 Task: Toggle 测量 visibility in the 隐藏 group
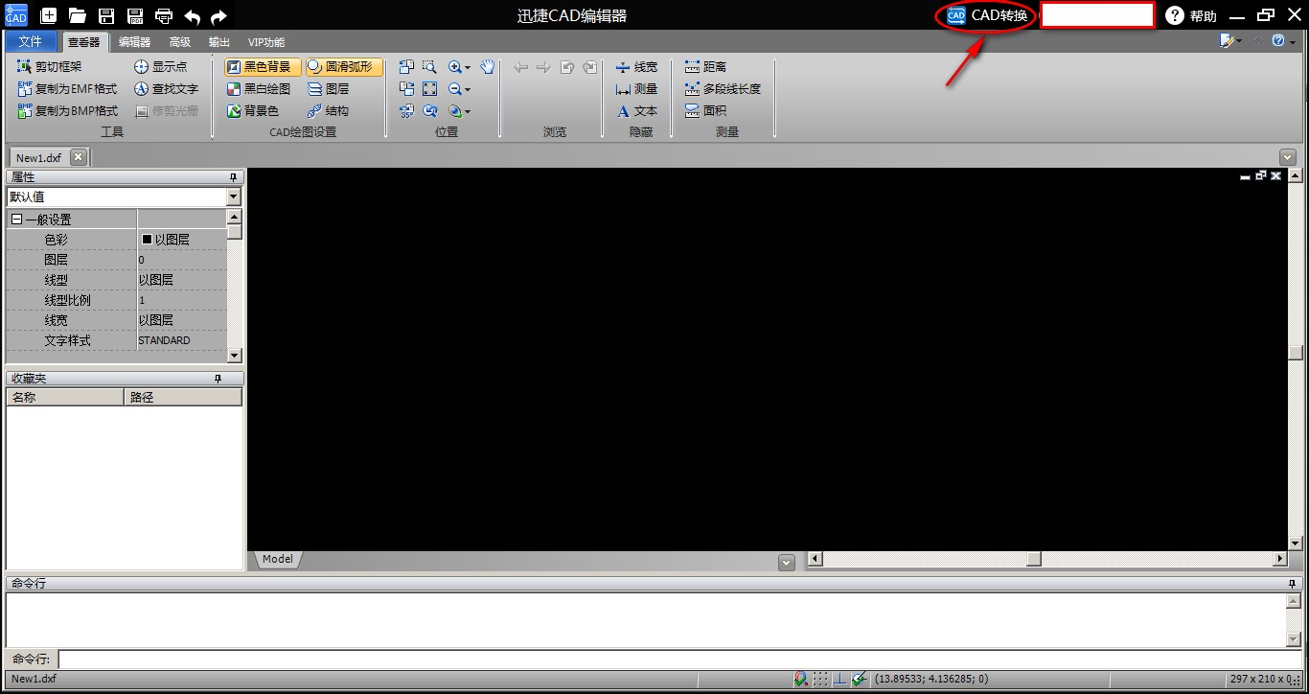tap(636, 89)
